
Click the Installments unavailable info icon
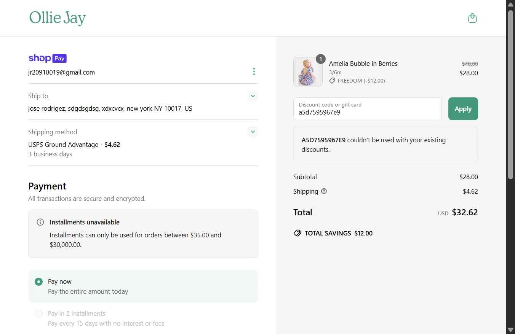(40, 222)
